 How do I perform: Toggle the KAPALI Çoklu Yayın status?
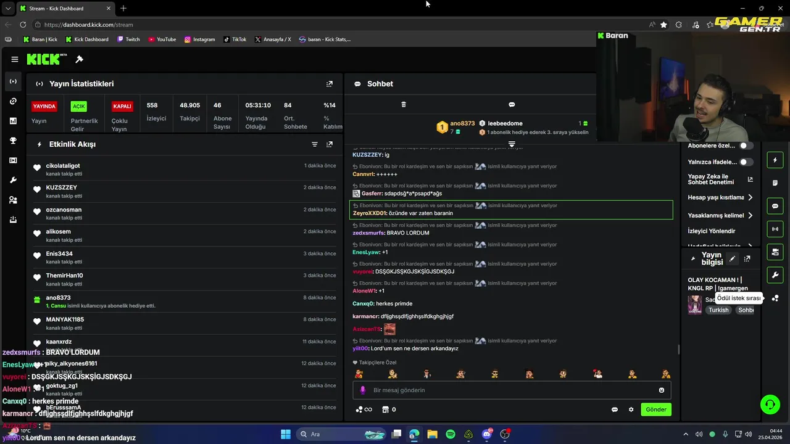tap(122, 106)
